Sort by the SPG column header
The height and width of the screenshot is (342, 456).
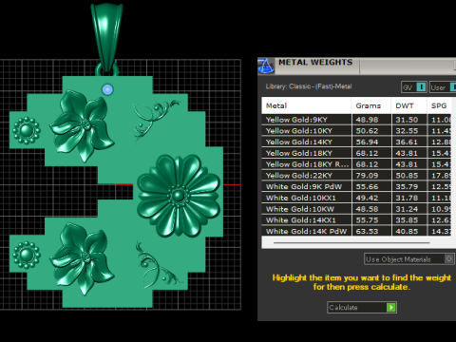(439, 105)
